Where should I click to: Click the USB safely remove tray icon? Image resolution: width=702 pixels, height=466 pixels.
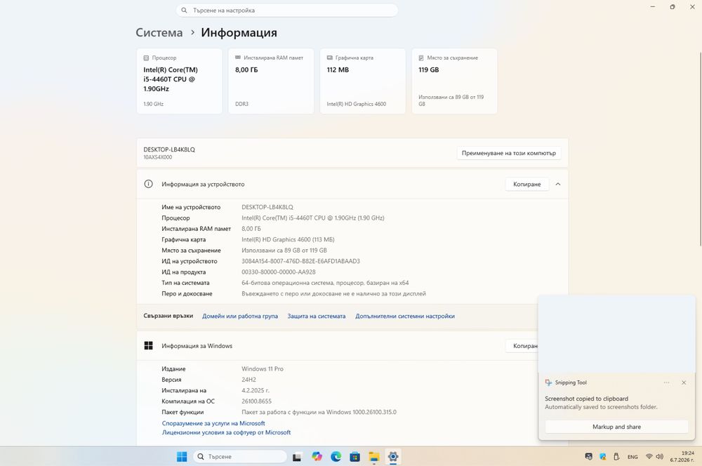point(616,457)
